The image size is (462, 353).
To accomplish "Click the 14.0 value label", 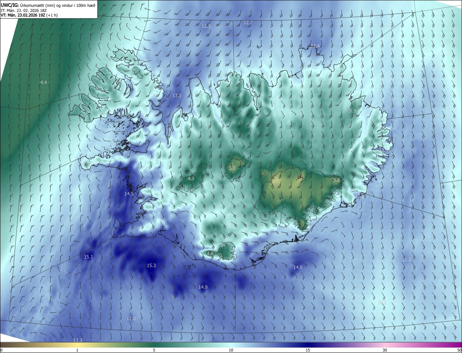I will [298, 267].
